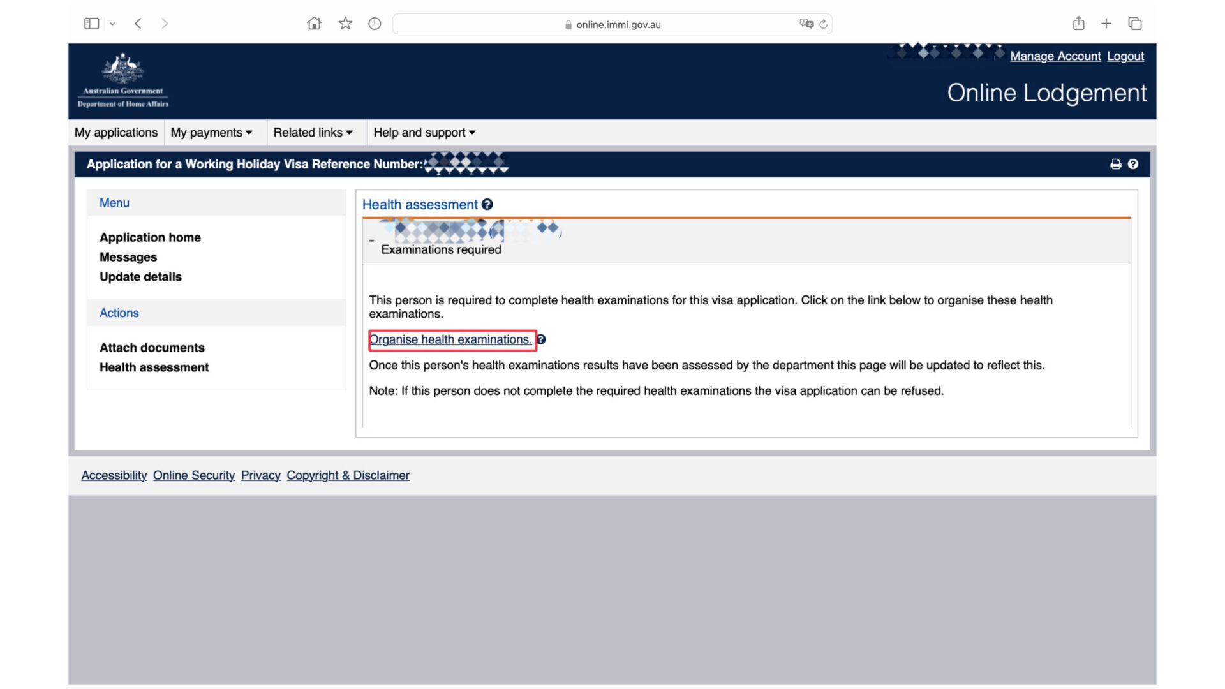Image resolution: width=1225 pixels, height=689 pixels.
Task: Expand My payments dropdown menu
Action: coord(211,133)
